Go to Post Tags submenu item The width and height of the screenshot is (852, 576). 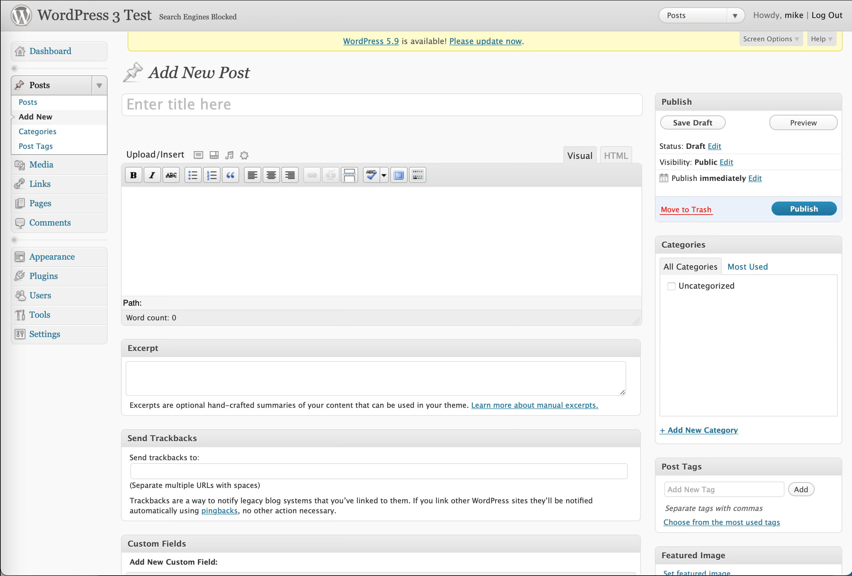[x=35, y=146]
